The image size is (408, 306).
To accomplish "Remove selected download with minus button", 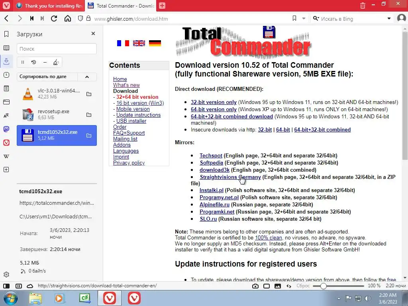I will pos(45,62).
